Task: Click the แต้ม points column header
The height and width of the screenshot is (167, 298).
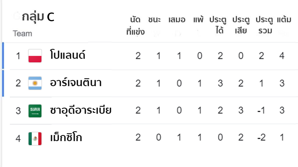Action: pyautogui.click(x=284, y=19)
